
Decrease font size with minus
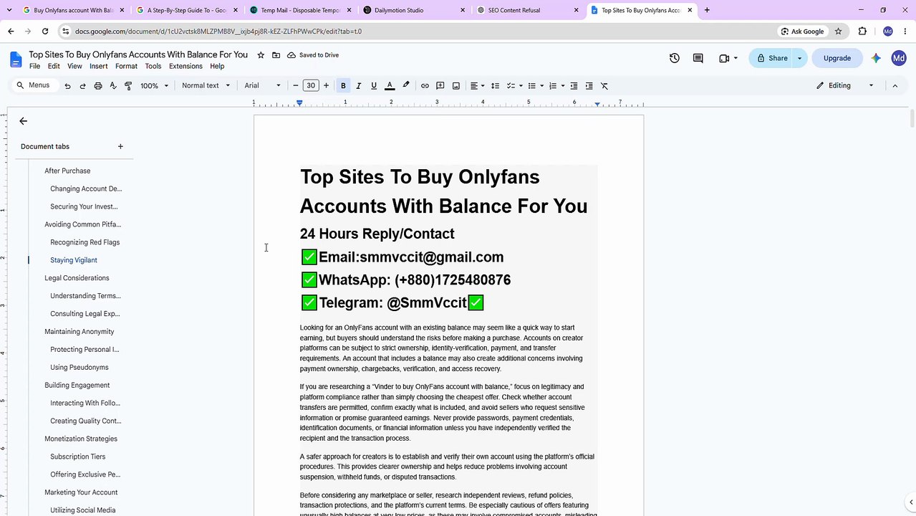(x=296, y=85)
